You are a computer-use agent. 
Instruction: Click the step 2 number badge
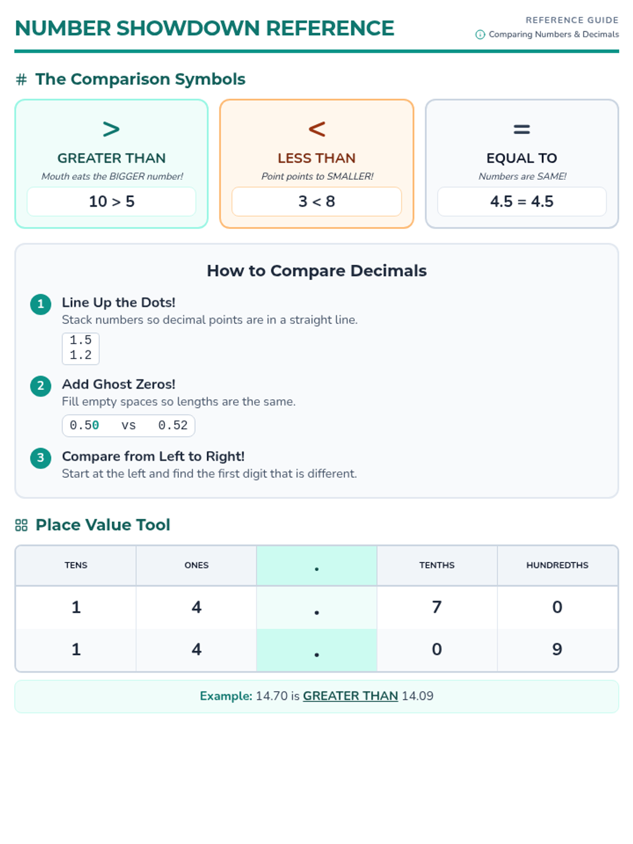[x=41, y=386]
